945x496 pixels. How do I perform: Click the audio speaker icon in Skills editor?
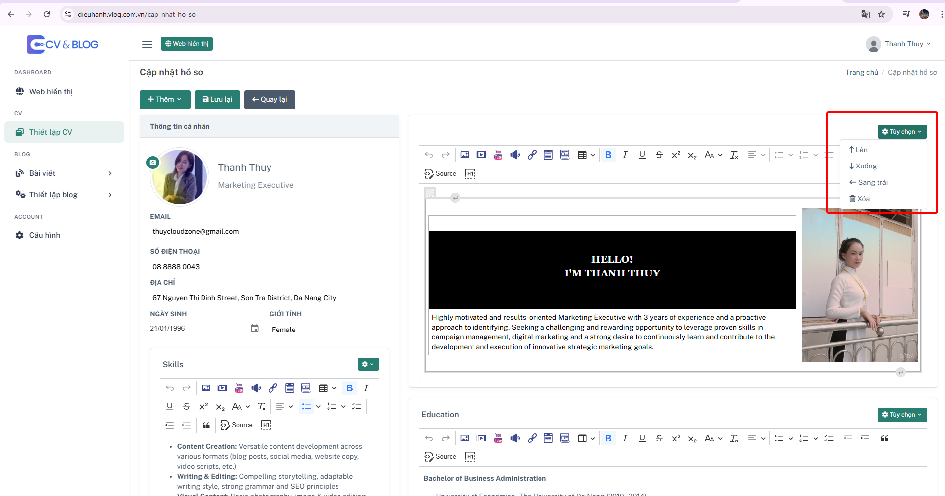pos(256,388)
